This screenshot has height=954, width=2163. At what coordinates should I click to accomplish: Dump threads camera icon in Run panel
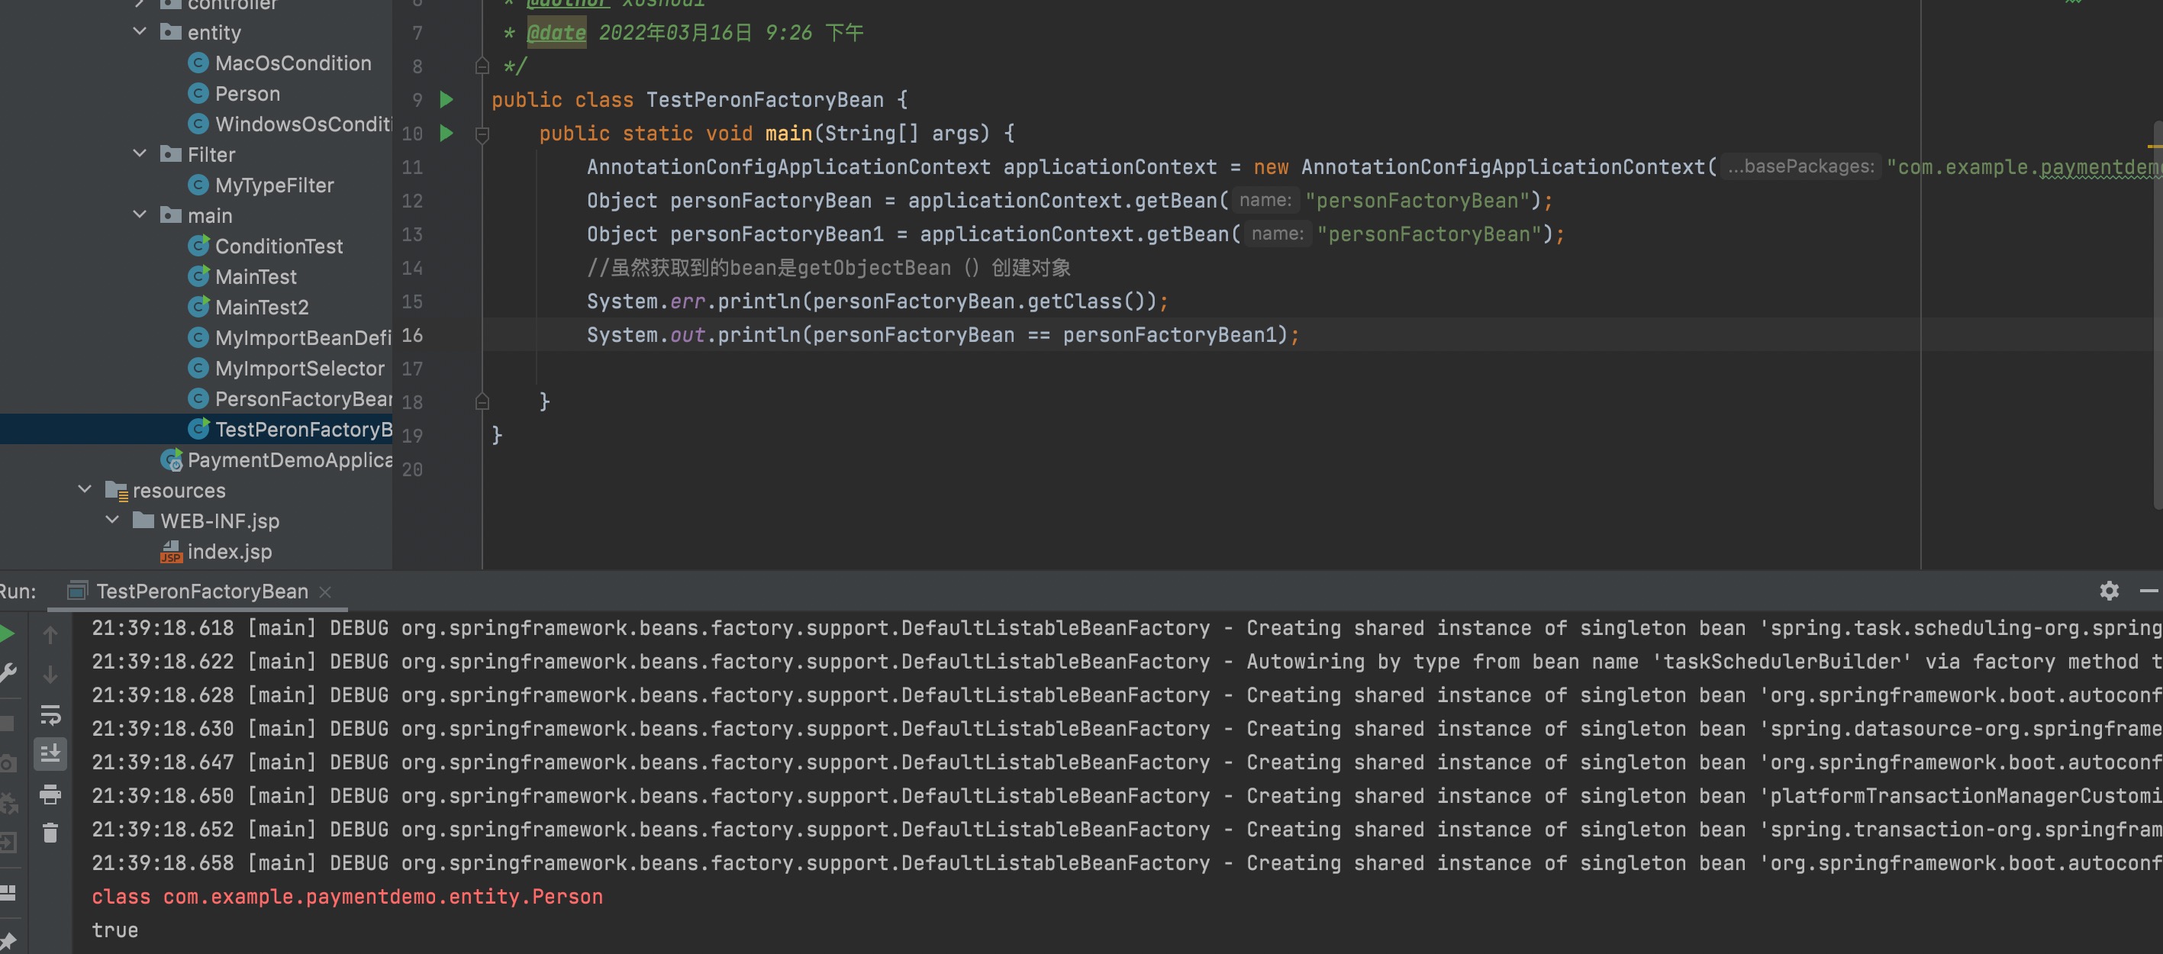7,763
